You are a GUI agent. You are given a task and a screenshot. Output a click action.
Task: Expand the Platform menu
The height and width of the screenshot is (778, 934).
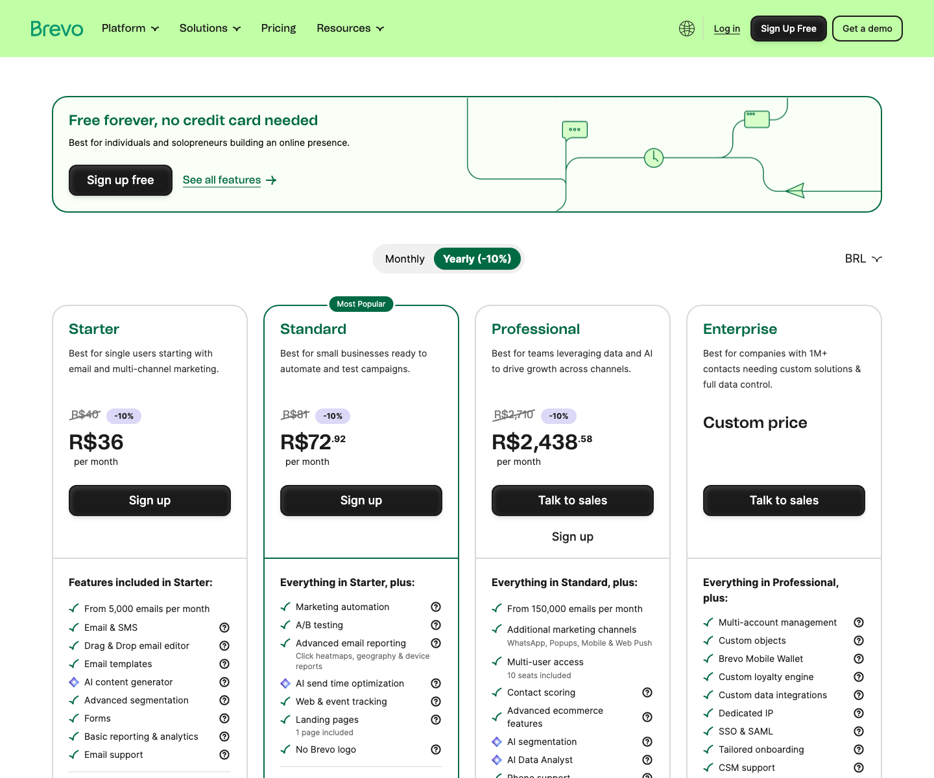130,29
